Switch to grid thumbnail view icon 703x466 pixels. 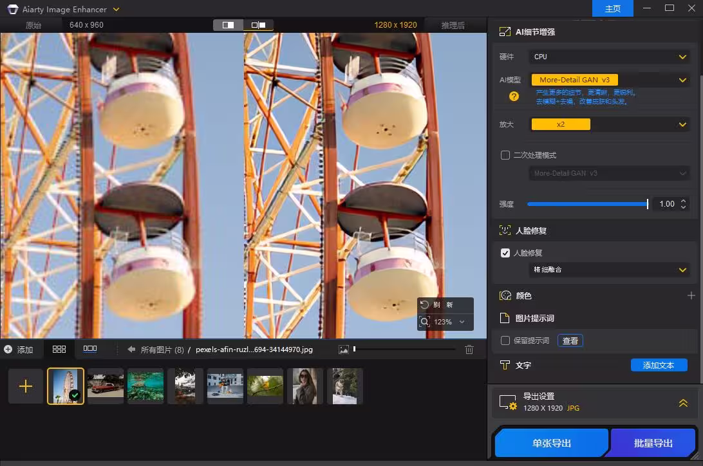[59, 349]
